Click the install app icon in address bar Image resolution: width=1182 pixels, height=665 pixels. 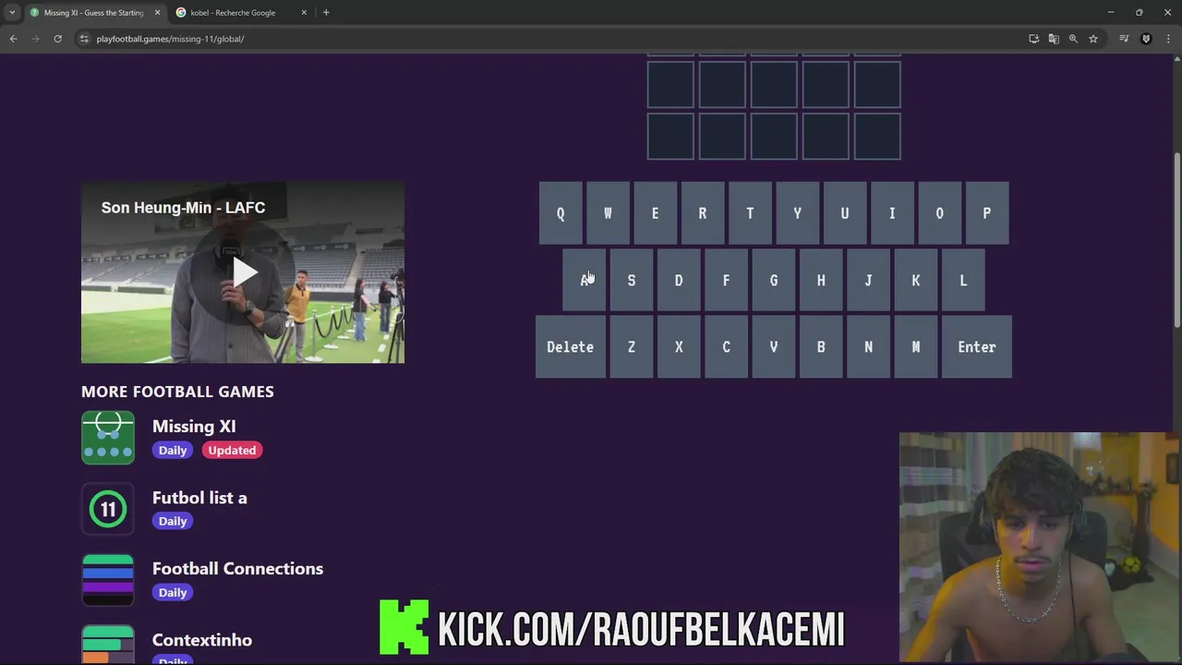point(1033,39)
